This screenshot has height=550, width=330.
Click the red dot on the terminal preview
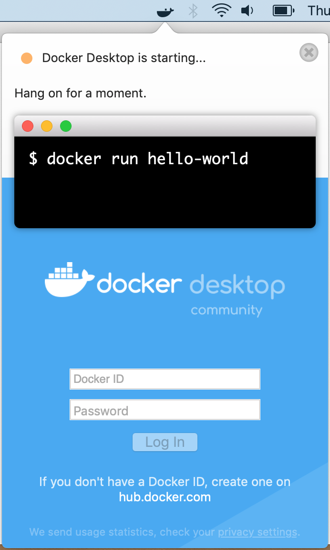pyautogui.click(x=28, y=126)
